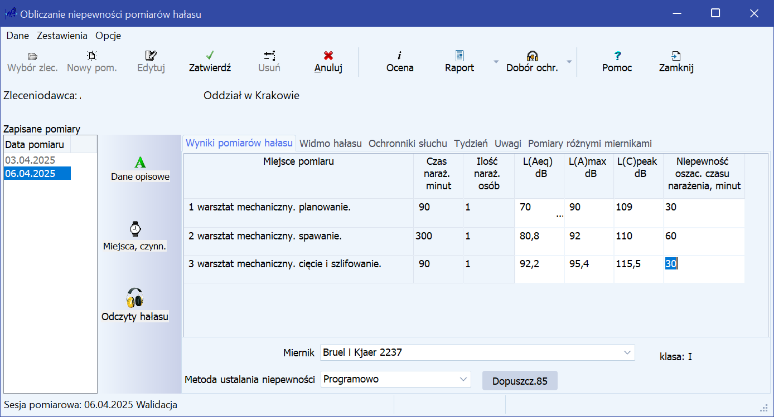Open the Dane menu
Viewport: 774px width, 417px height.
click(x=18, y=36)
